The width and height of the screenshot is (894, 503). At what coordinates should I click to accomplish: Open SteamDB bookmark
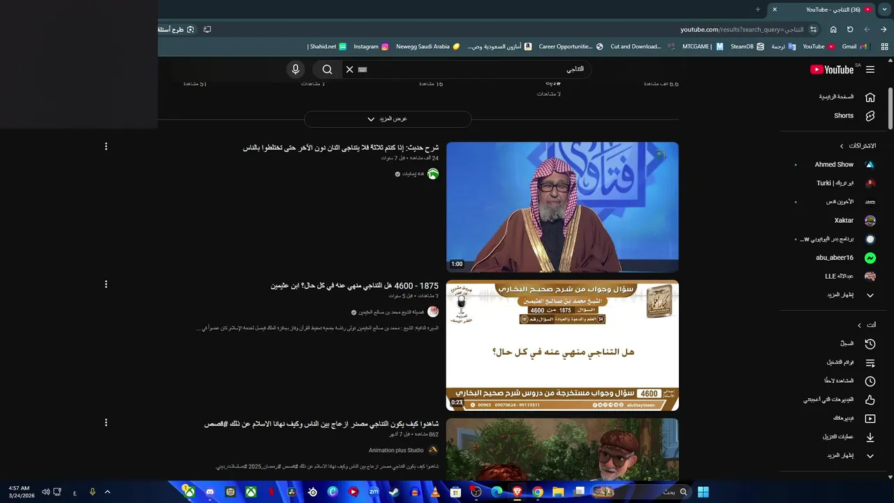click(x=747, y=47)
